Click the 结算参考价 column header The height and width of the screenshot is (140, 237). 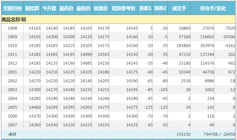(124, 8)
